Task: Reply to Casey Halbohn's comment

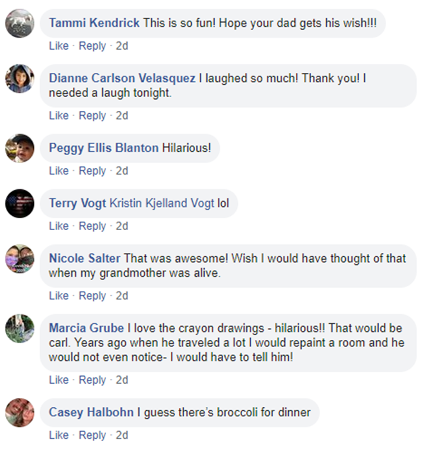Action: [x=92, y=435]
